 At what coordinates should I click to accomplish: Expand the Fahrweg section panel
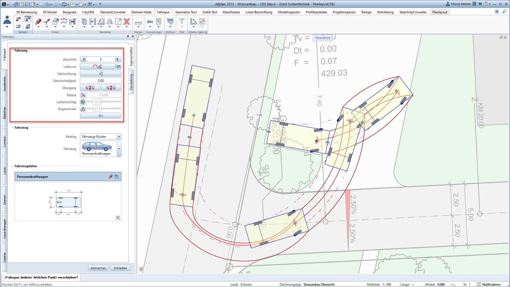click(x=12, y=50)
